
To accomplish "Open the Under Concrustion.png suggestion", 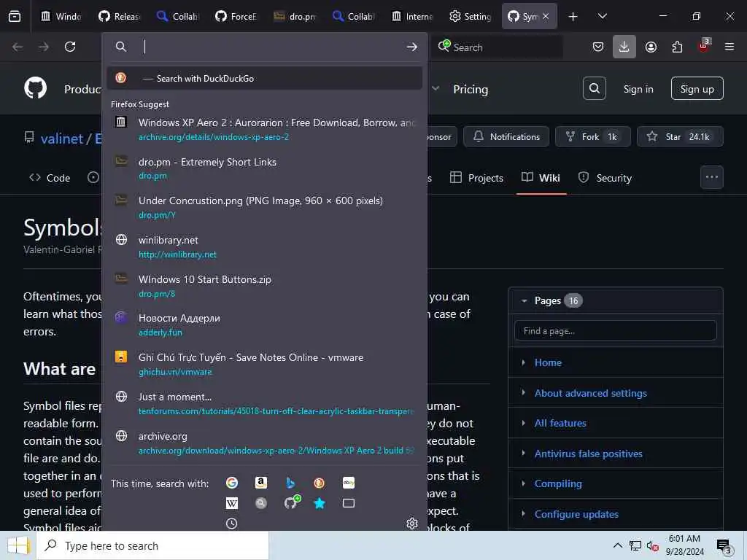I will click(264, 207).
